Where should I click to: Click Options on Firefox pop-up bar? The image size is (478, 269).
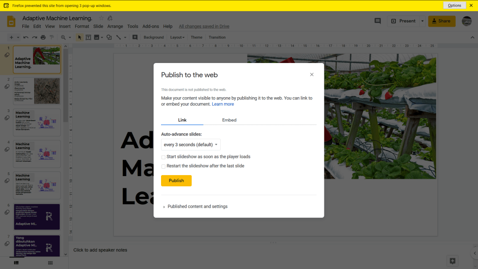pyautogui.click(x=454, y=6)
